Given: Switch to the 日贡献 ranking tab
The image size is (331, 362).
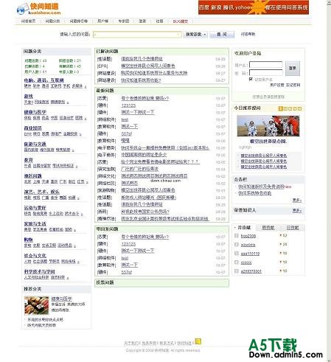Looking at the screenshot, I should pyautogui.click(x=293, y=228).
